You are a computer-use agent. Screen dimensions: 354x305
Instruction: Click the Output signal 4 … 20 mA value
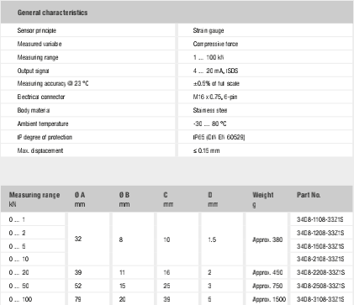215,71
